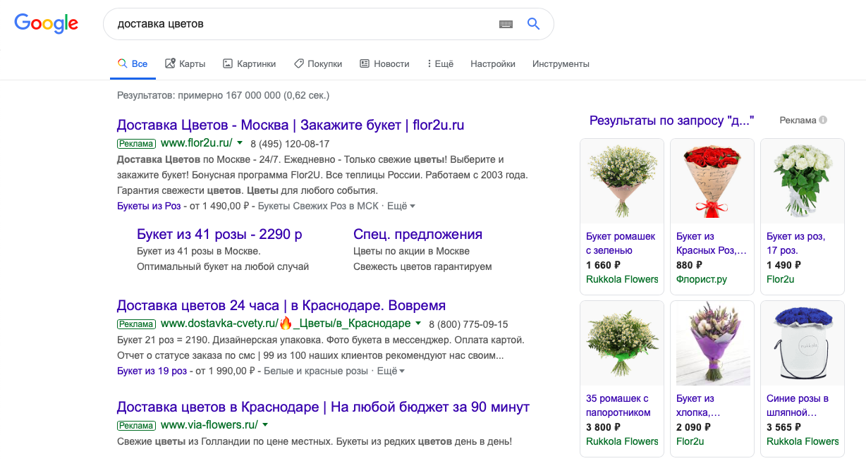
Task: Click the Букет из хлопка product title
Action: 698,405
